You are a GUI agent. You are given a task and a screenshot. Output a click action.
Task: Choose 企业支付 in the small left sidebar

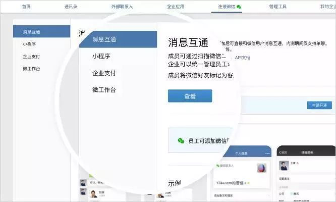click(31, 57)
